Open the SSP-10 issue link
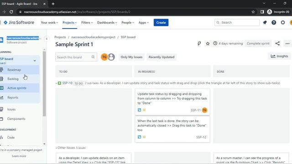The width and height of the screenshot is (292, 164). pos(67,83)
